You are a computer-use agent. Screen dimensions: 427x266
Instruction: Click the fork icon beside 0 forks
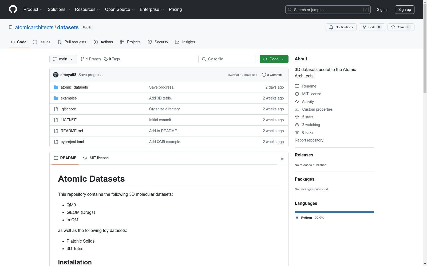297,132
